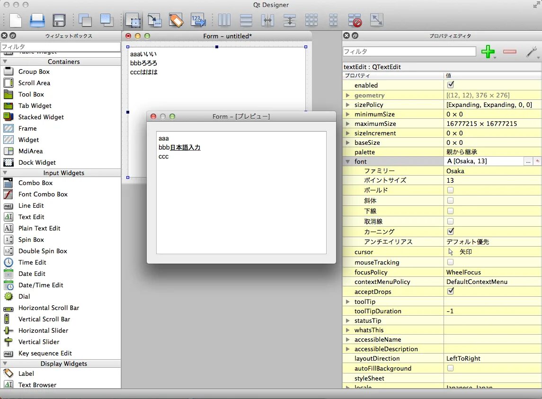Screen dimensions: 542x399
Task: Click the focusPolicy value WheelFocus
Action: point(463,273)
